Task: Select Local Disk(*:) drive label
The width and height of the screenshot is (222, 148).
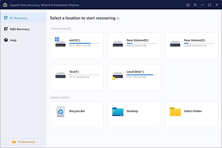Action: click(135, 72)
